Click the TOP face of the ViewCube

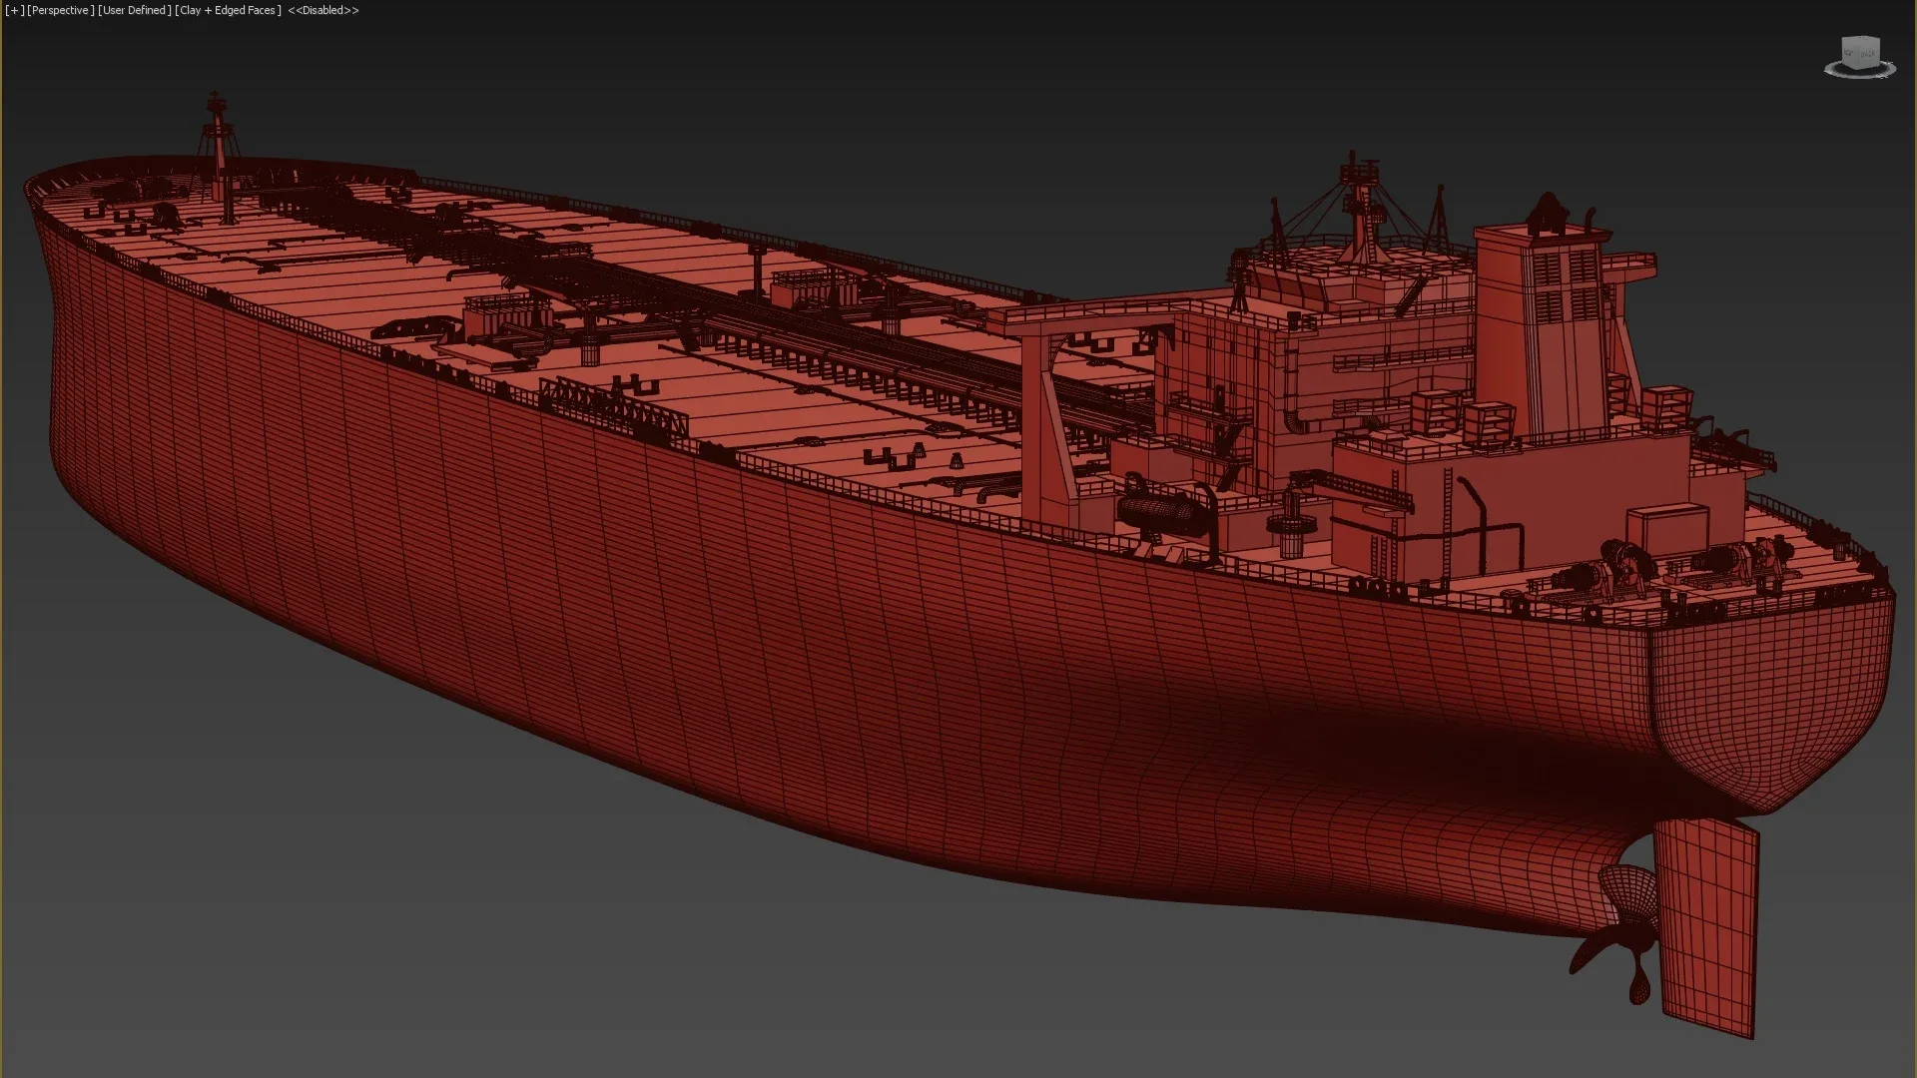pos(1861,38)
